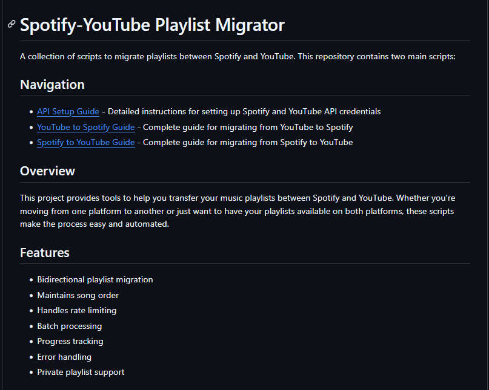
Task: Click the Features heading
Action: coord(45,252)
